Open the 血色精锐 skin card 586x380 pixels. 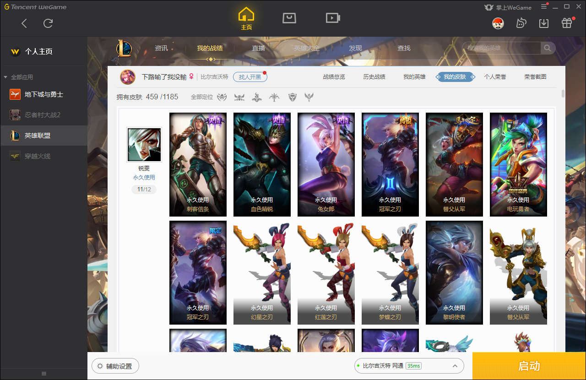tap(262, 164)
